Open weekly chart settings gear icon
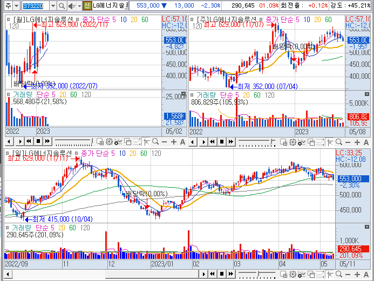The width and height of the screenshot is (374, 281). [x=293, y=142]
